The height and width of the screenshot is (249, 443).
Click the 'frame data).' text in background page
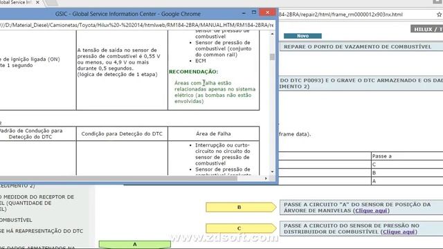pyautogui.click(x=295, y=134)
